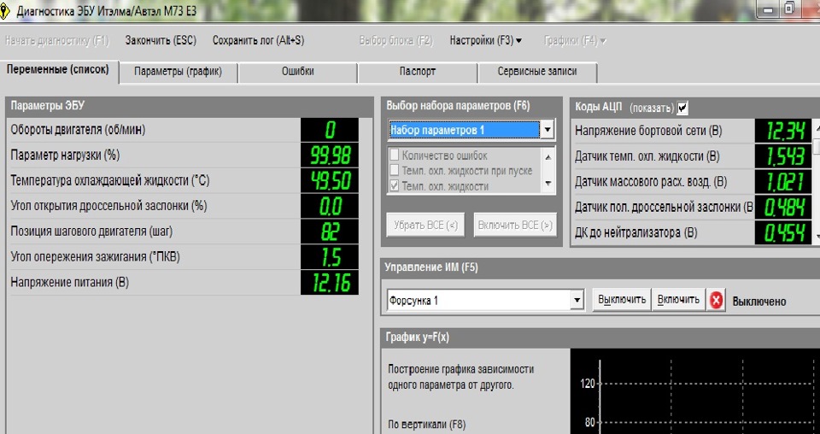Click the Параметр нагрузки value 99.98
The width and height of the screenshot is (820, 434).
330,155
